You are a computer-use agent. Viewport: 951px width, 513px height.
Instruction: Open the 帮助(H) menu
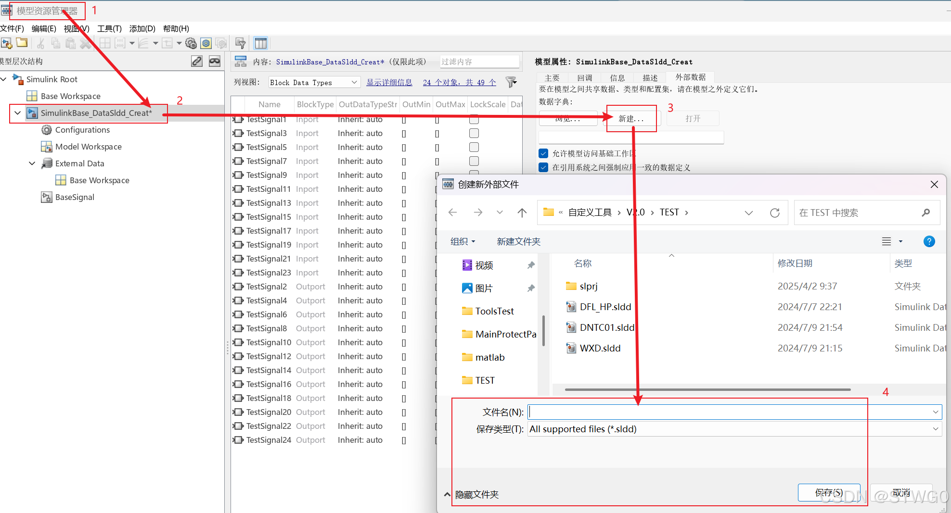[176, 28]
